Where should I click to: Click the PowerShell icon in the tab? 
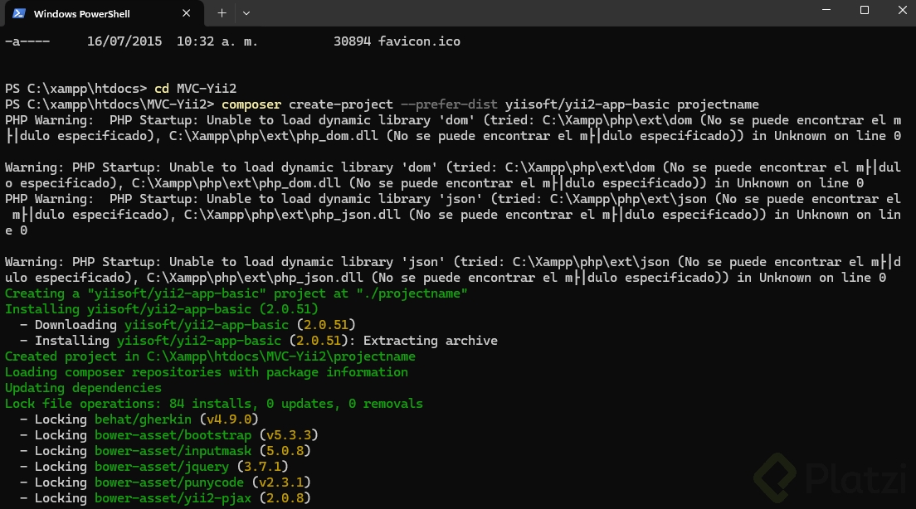17,13
